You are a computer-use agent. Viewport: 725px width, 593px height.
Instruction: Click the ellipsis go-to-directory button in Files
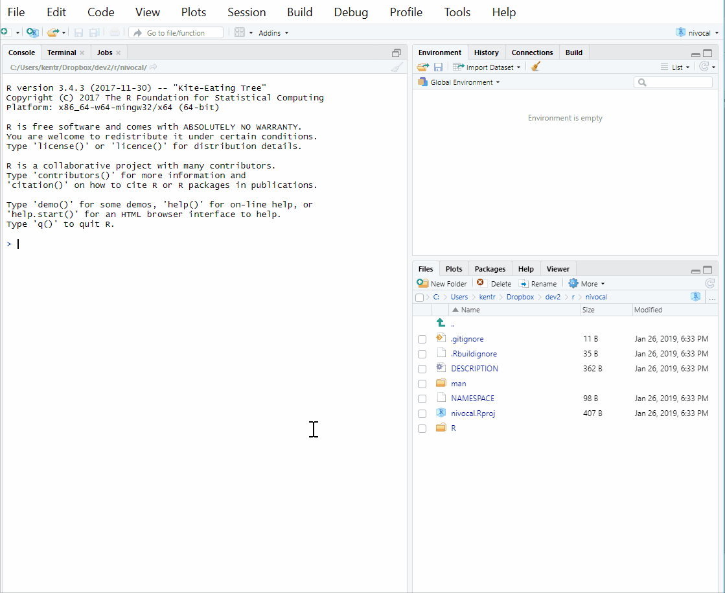click(x=712, y=297)
